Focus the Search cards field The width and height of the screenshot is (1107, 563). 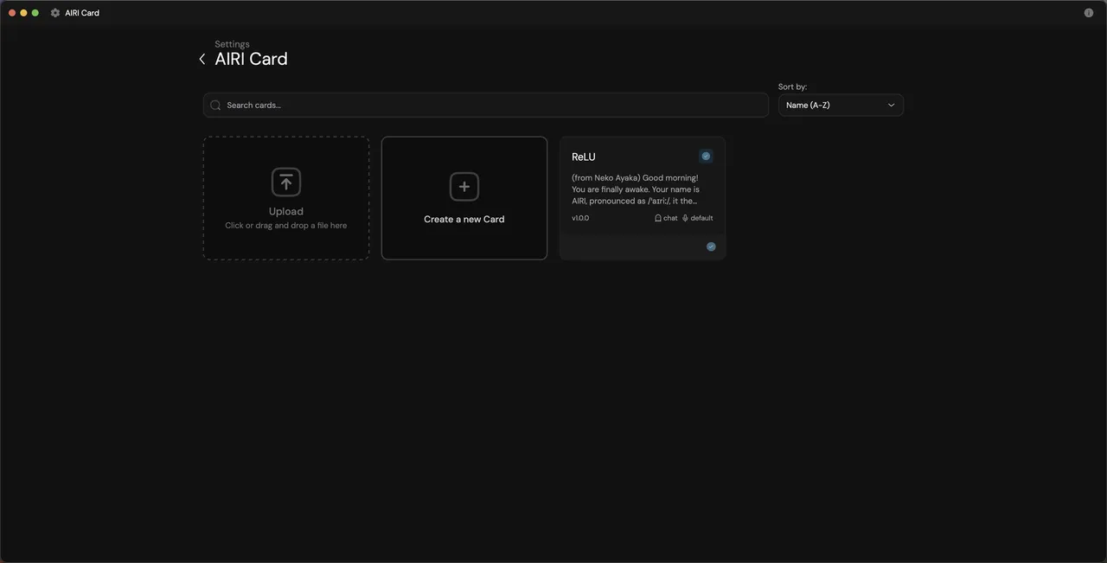coord(486,105)
